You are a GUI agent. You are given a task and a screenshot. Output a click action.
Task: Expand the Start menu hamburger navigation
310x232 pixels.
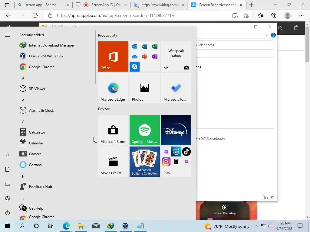click(8, 35)
